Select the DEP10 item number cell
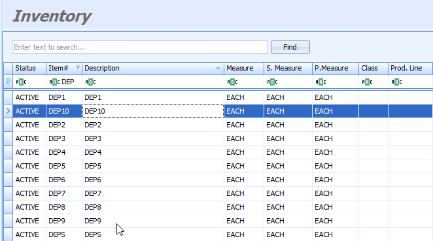This screenshot has width=433, height=241. coord(64,111)
